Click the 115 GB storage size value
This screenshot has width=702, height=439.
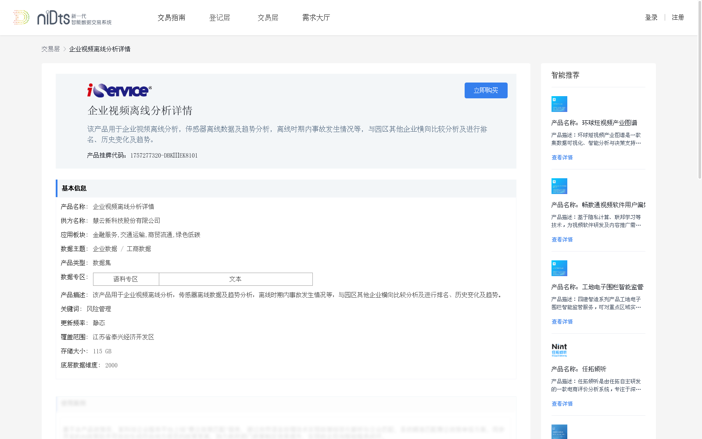tap(102, 351)
